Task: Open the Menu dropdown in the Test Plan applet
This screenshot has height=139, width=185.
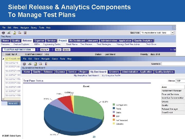Action: (45, 50)
